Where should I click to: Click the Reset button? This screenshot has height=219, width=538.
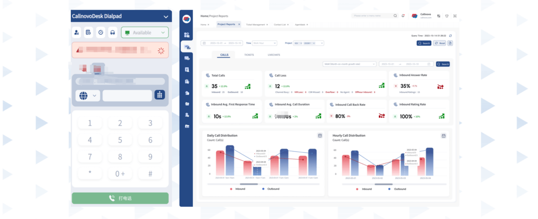(440, 43)
